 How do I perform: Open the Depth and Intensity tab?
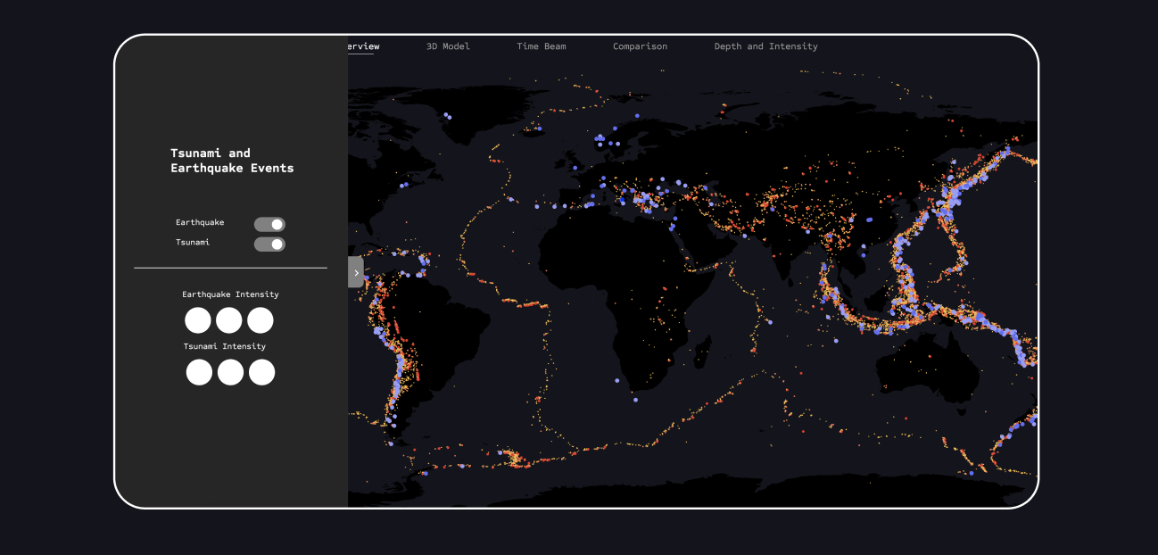coord(765,46)
